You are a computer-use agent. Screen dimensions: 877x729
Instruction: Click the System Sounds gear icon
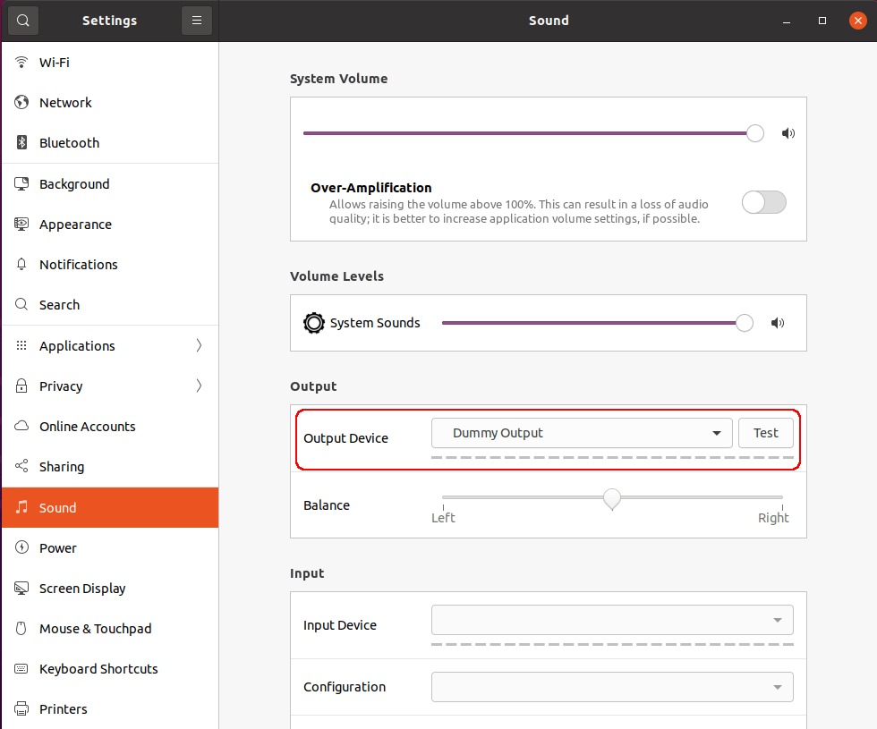click(313, 323)
